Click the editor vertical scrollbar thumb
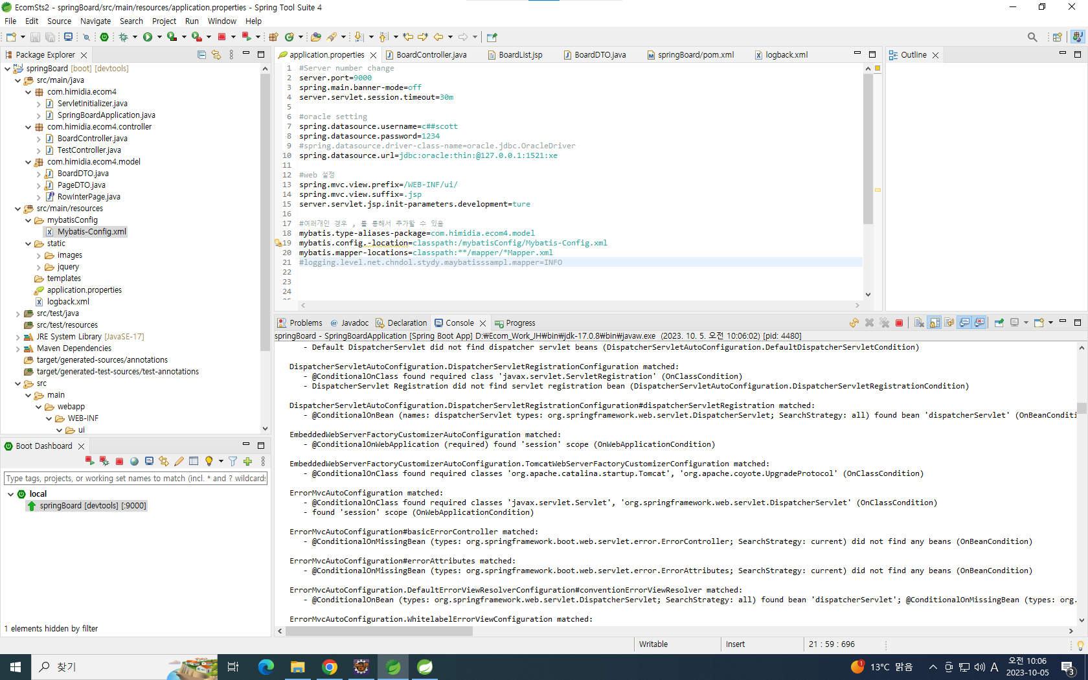 click(x=868, y=148)
